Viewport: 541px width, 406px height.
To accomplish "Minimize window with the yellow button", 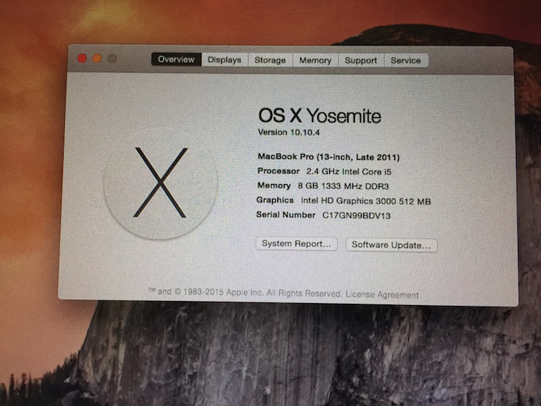I will click(x=97, y=58).
